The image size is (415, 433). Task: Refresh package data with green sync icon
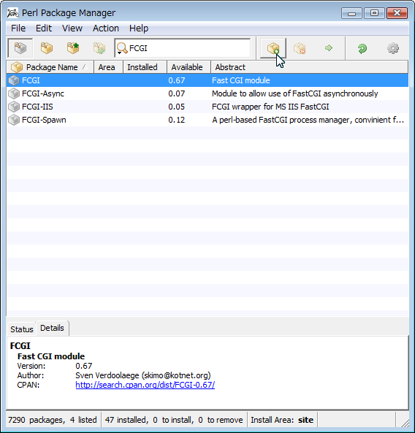362,48
